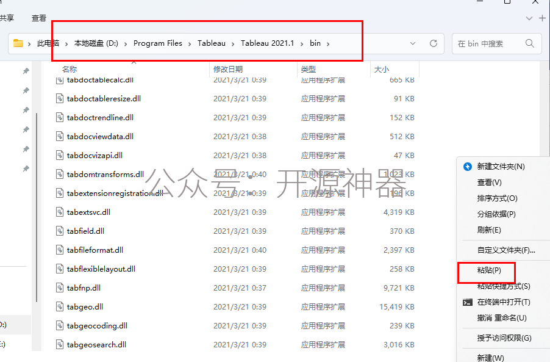Navigate to 本地磁盘 (D:) breadcrumb

96,43
